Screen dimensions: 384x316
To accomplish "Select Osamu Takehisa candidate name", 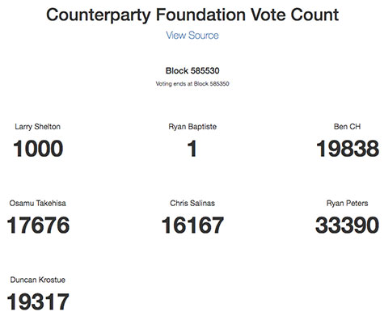I will (37, 203).
